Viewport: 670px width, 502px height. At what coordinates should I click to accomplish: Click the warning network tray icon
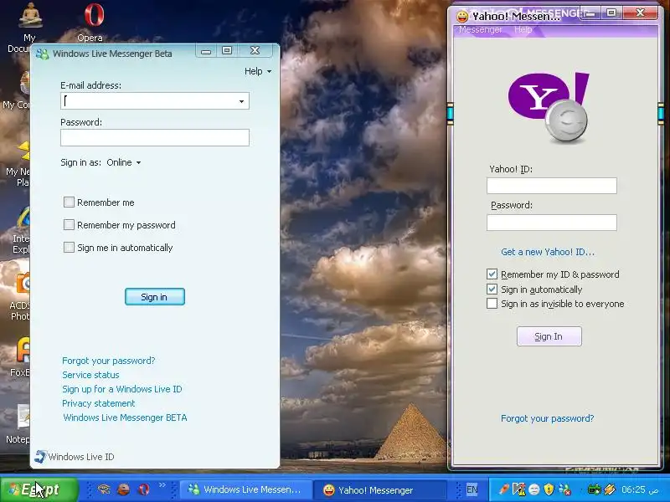click(x=518, y=489)
